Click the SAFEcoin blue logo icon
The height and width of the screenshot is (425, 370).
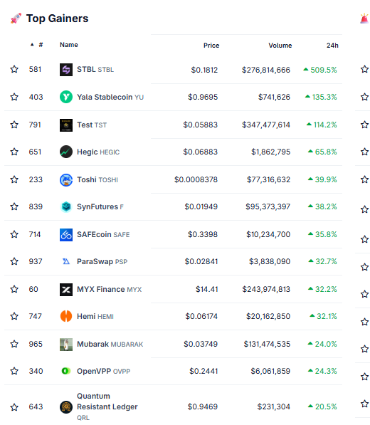(x=66, y=234)
